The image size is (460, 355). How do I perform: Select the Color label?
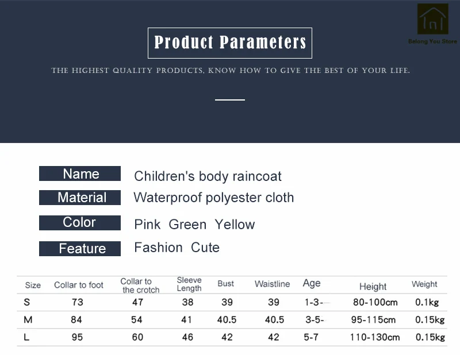pos(80,222)
